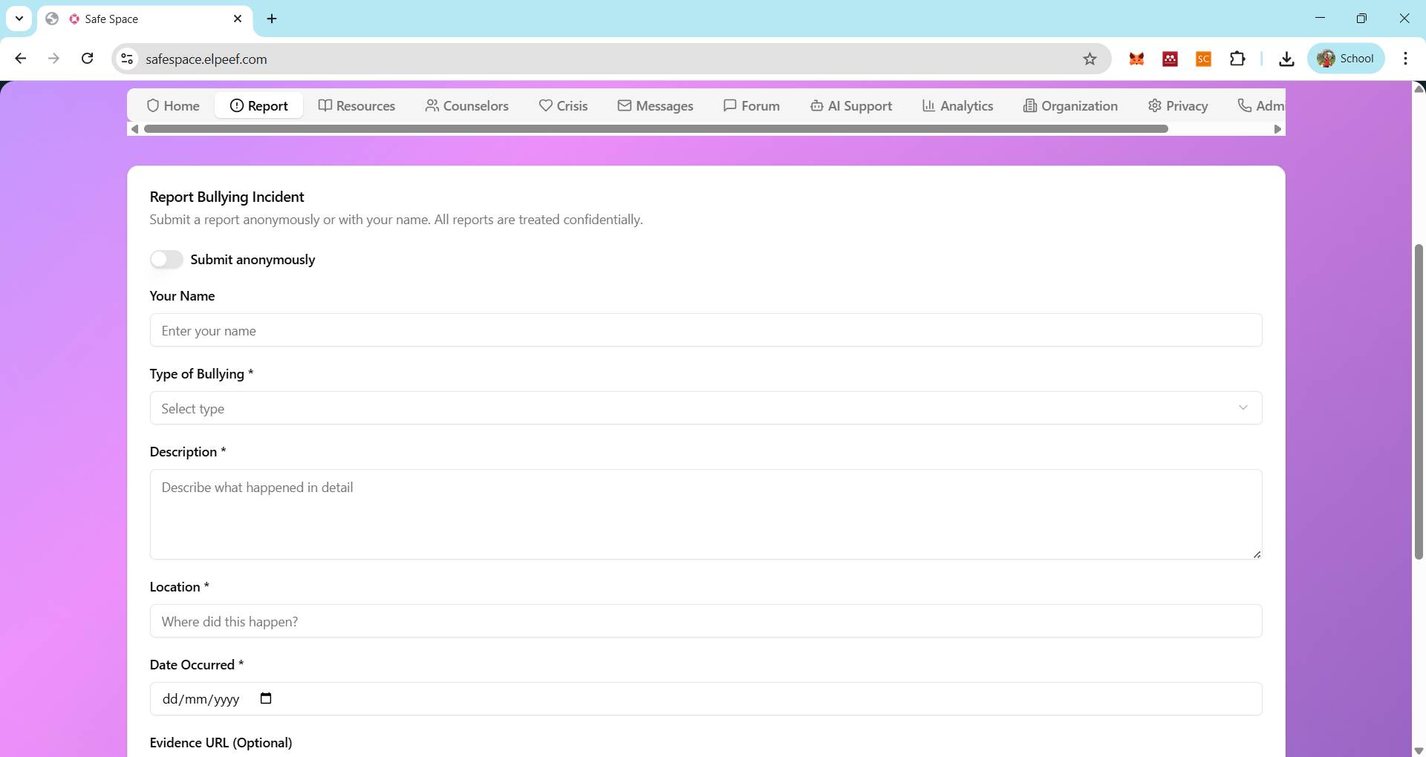Click the horizontal tab scrollbar thumb
This screenshot has height=757, width=1426.
click(656, 129)
